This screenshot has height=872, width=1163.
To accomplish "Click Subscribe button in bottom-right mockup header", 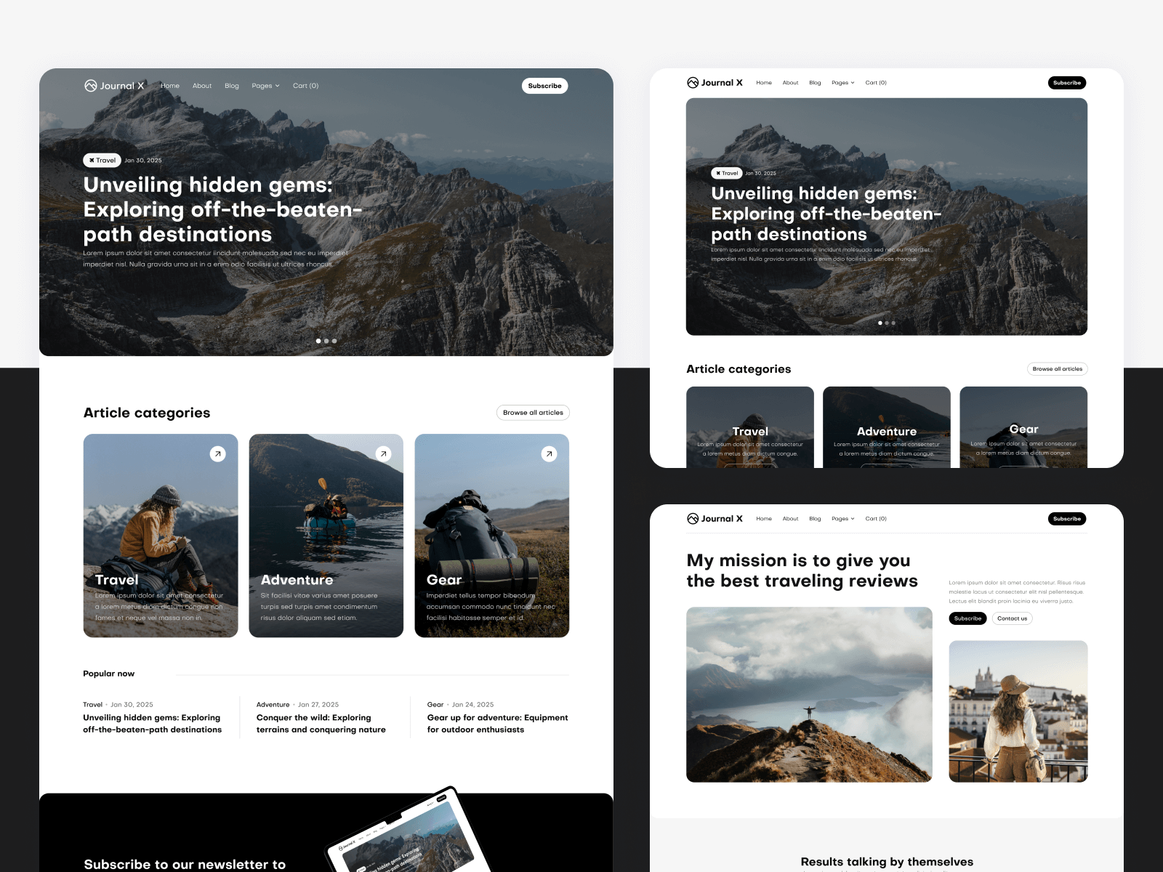I will (x=1067, y=519).
